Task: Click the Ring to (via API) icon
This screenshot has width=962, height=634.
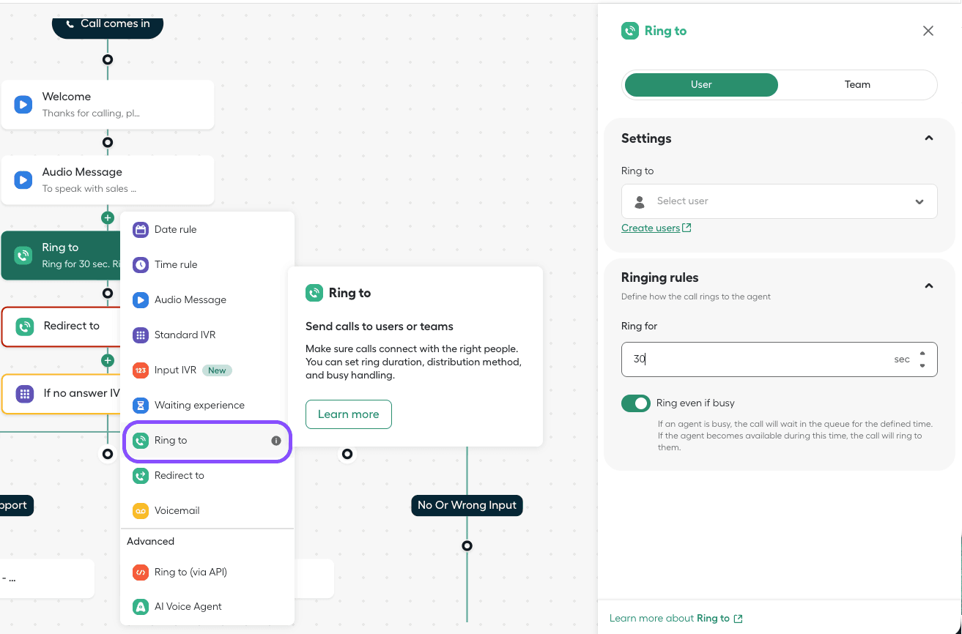Action: click(x=140, y=573)
